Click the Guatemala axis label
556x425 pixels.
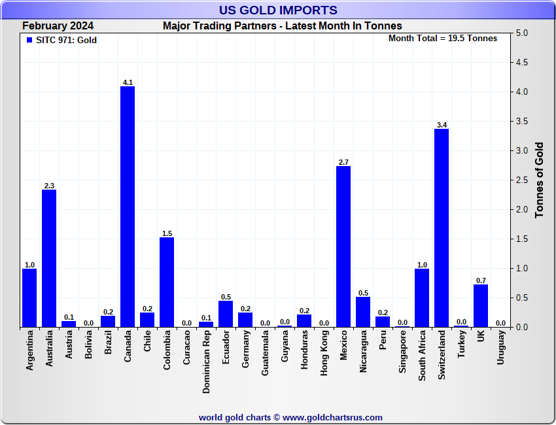(265, 352)
